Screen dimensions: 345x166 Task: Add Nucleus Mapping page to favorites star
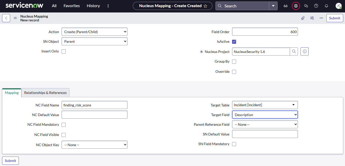pos(205,6)
